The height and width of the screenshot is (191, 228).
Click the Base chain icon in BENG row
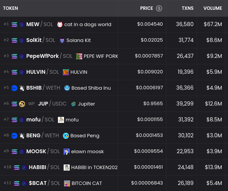[x=14, y=136]
